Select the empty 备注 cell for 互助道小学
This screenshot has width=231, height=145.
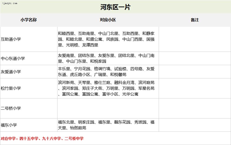click(195, 39)
